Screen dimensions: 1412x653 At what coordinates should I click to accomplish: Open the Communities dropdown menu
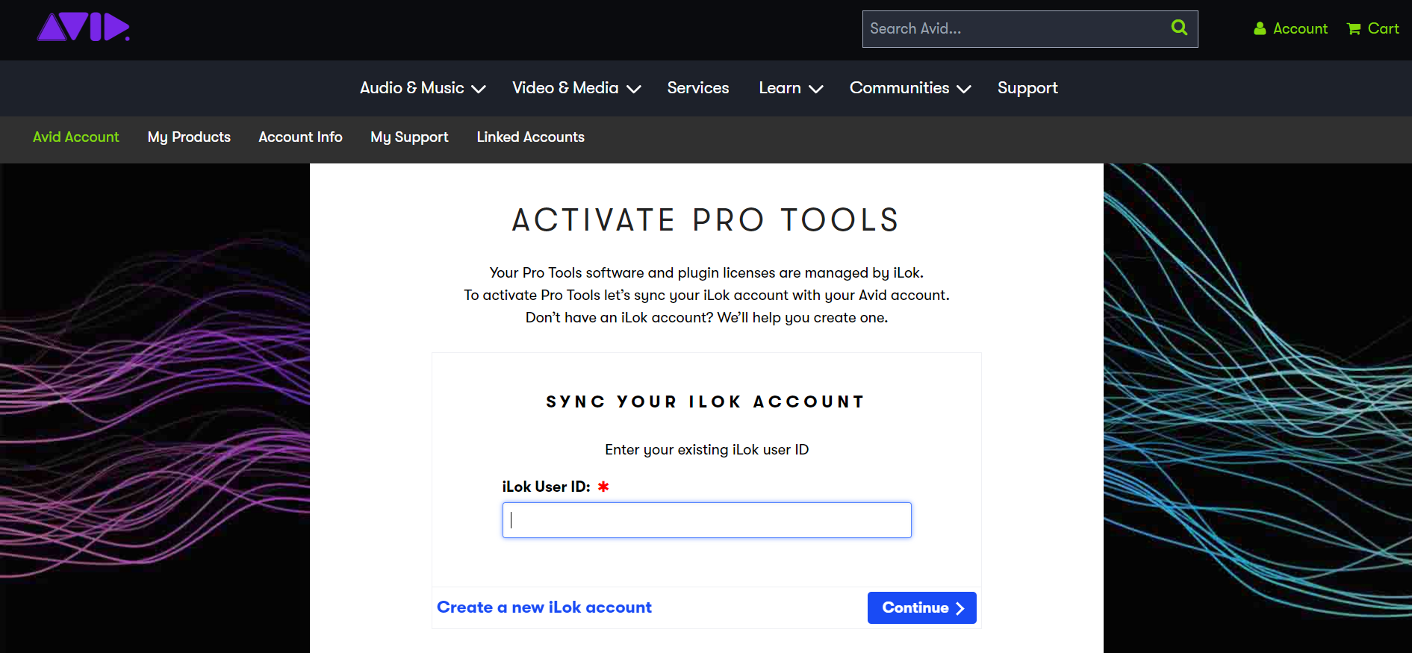[910, 88]
